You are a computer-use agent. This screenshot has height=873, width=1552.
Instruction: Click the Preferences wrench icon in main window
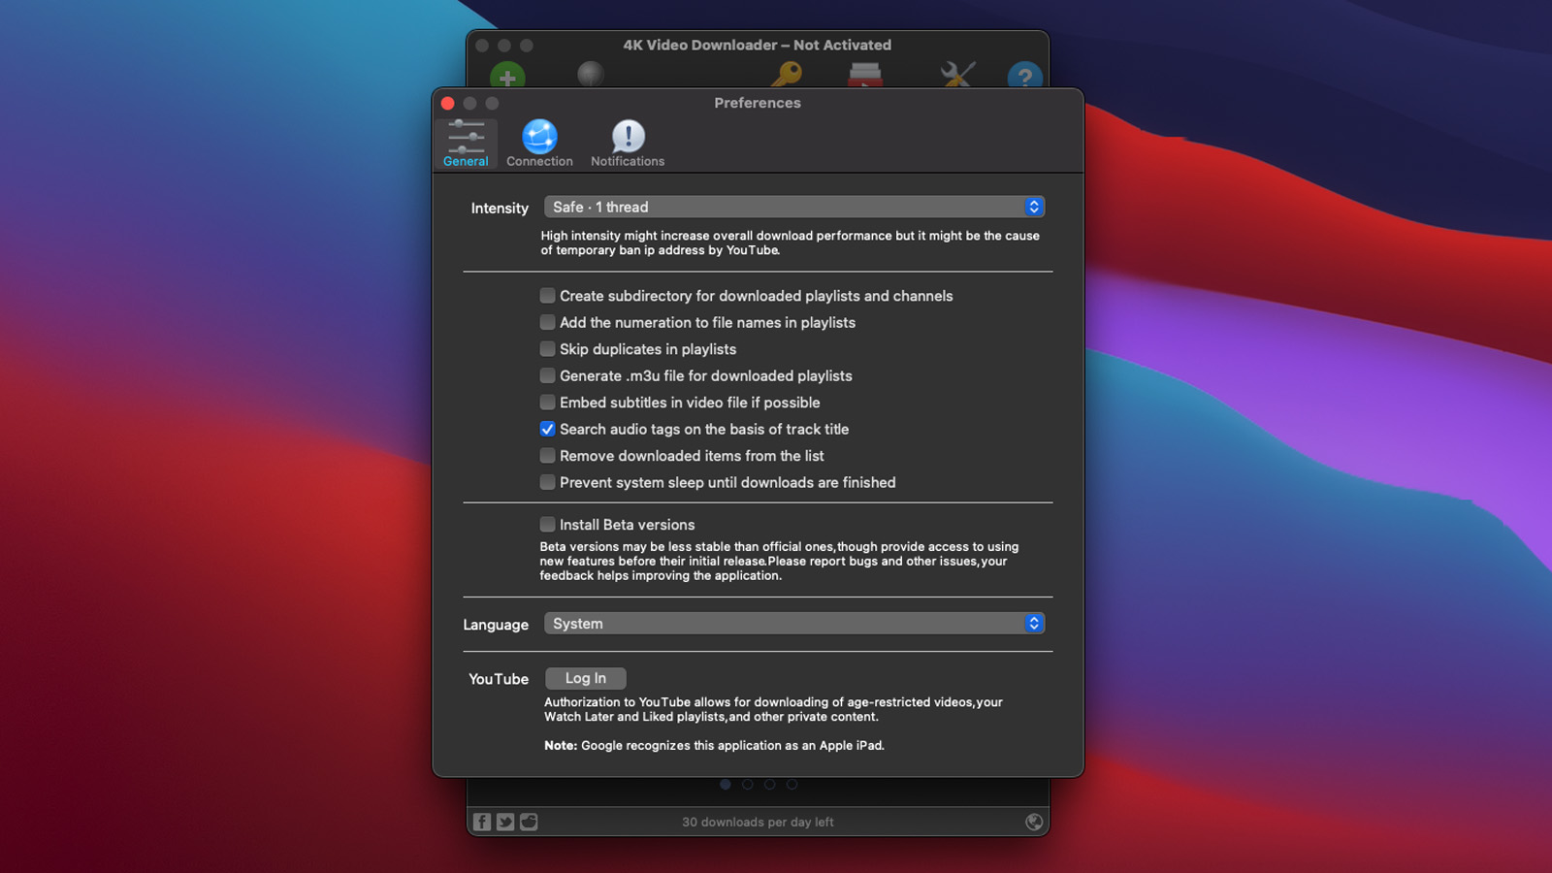[x=957, y=75]
